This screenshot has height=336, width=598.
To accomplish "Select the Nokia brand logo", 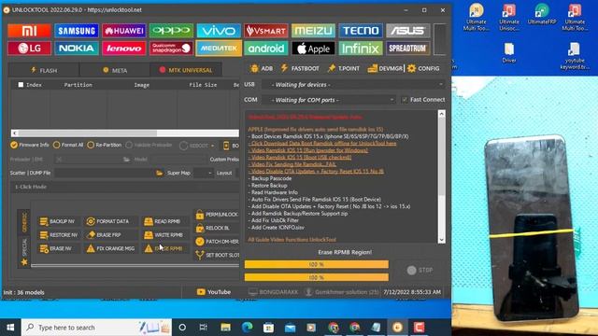I will [x=77, y=49].
